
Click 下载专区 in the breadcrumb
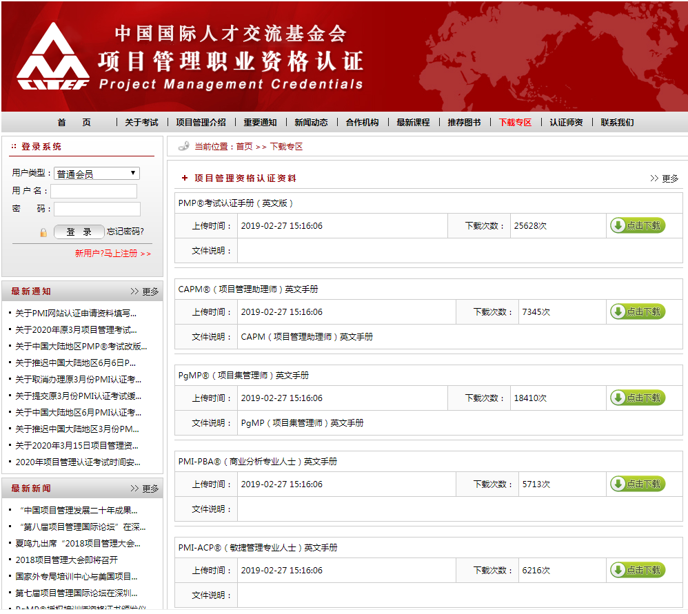[286, 147]
